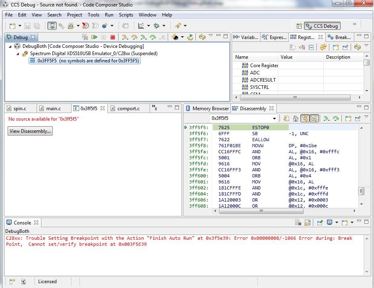Click the home icon in Disassembly toolbar

(296, 118)
